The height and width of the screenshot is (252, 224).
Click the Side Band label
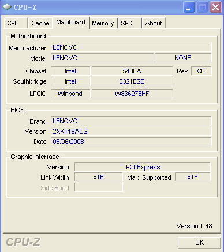pos(55,188)
